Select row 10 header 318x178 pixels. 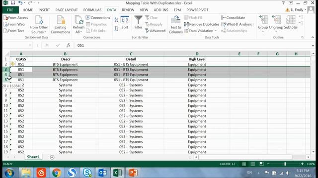5,105
